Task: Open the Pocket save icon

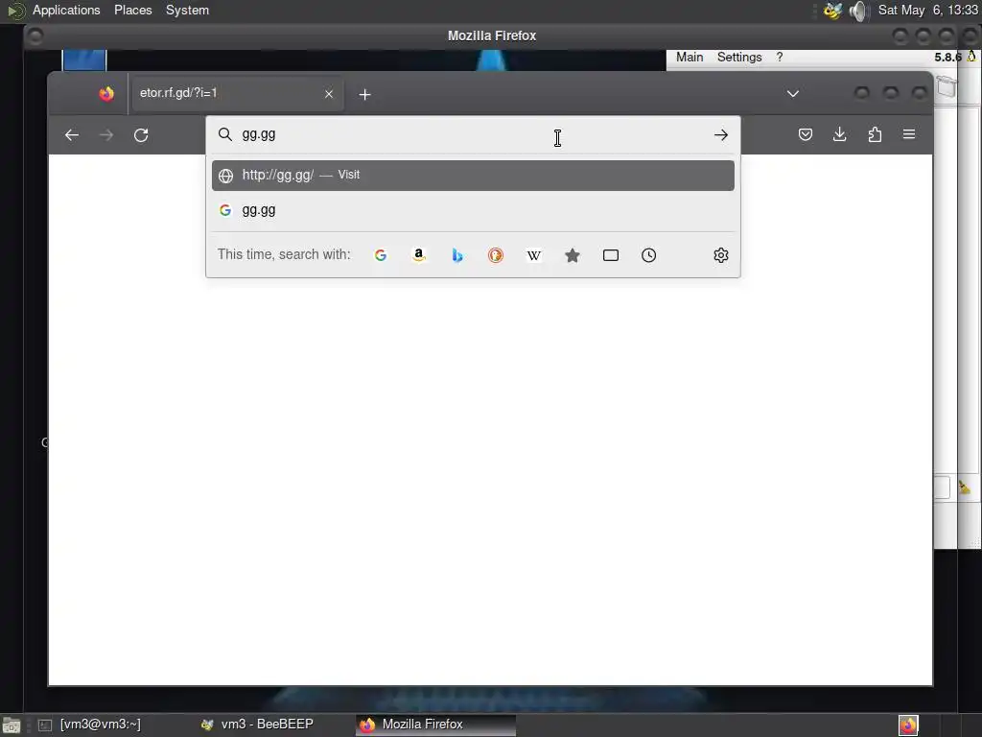Action: point(806,134)
